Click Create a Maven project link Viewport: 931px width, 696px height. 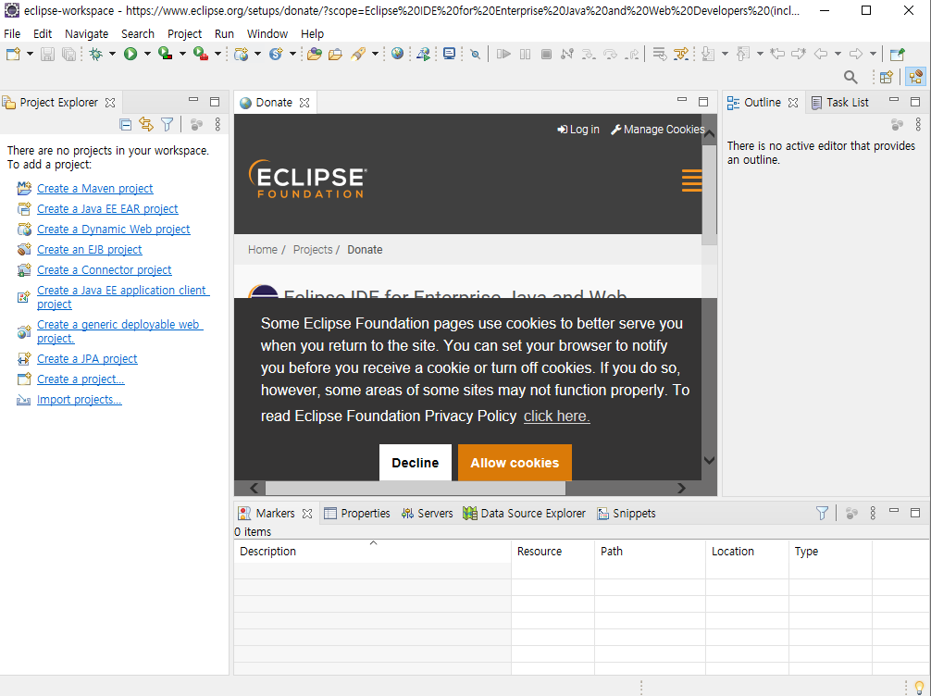(95, 188)
